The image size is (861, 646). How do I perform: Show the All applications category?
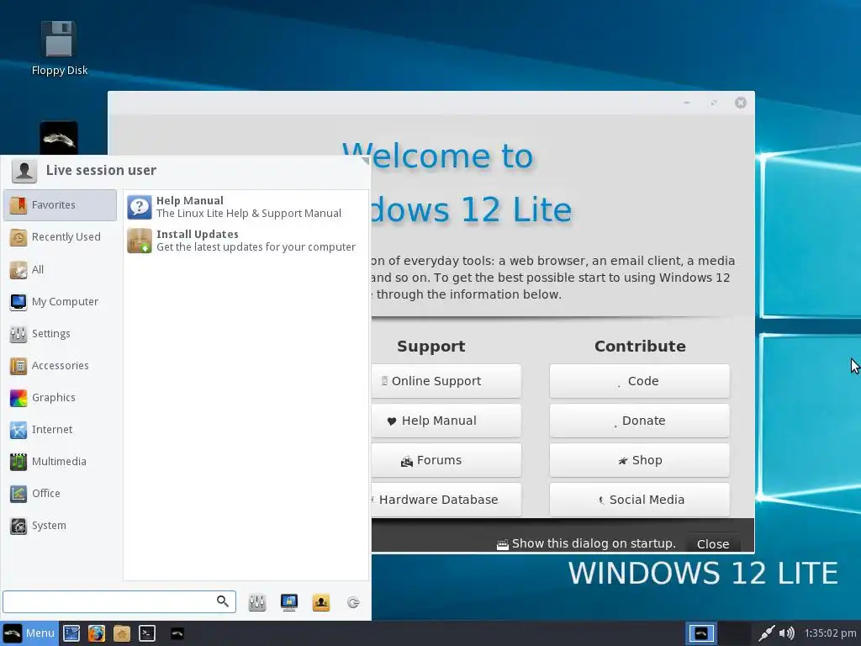coord(61,269)
